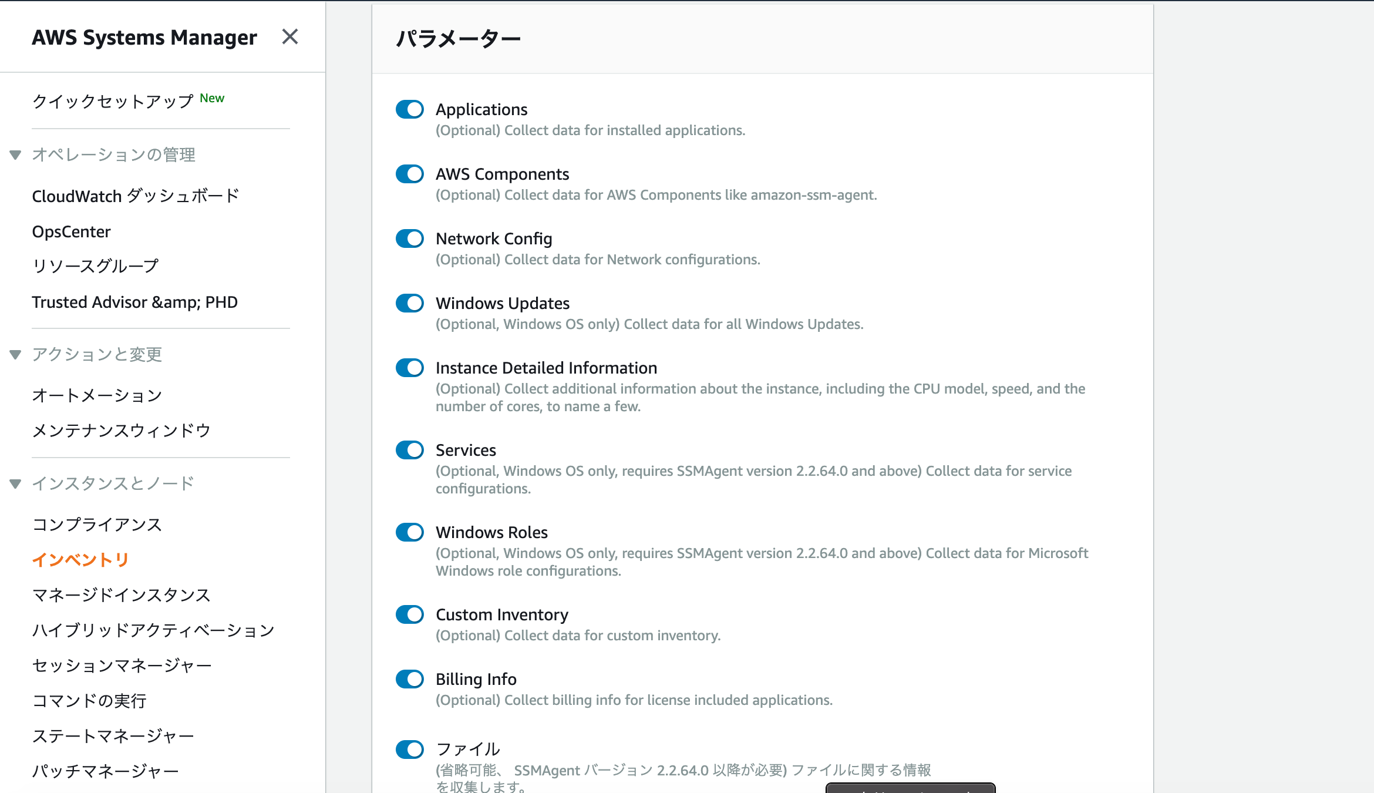Click the Microsoft Windows role configurations description
The width and height of the screenshot is (1374, 793).
(762, 562)
